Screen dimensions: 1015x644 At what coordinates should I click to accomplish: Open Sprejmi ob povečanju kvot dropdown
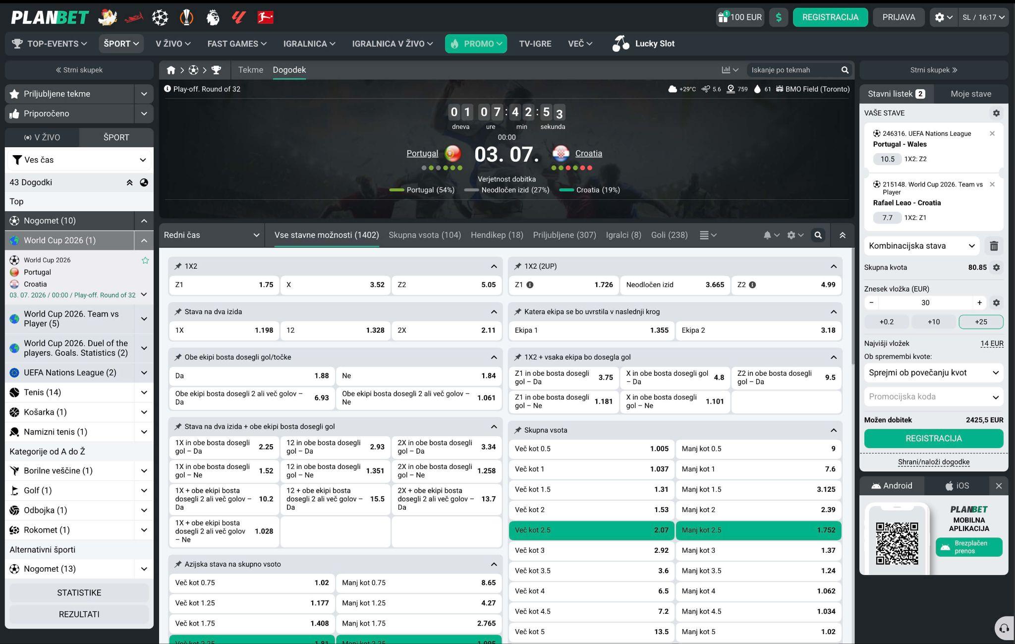[x=934, y=373]
